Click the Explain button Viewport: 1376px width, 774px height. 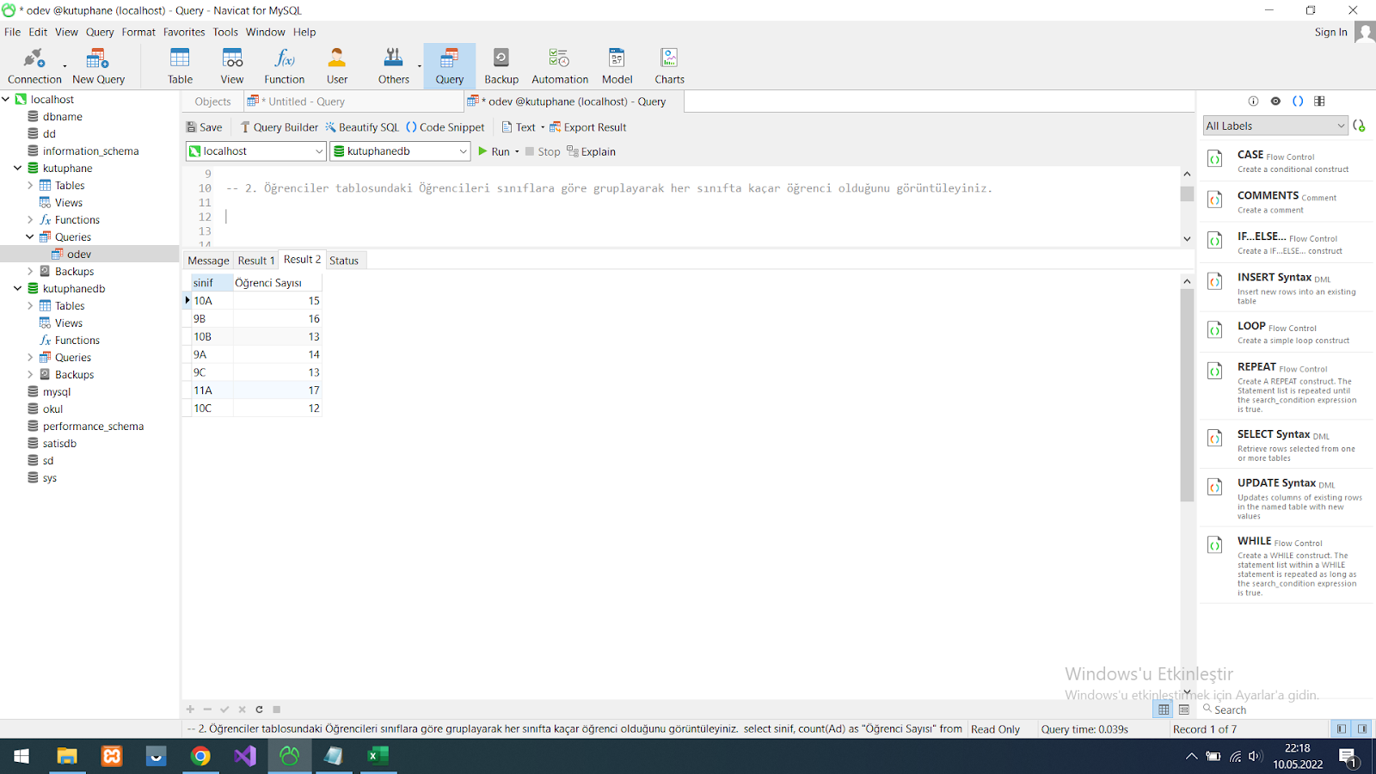pos(592,151)
